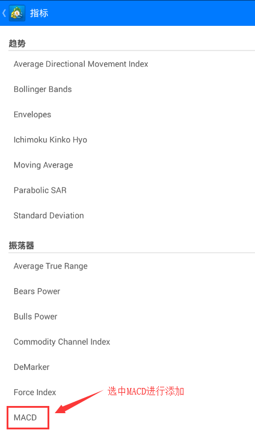Screen dimensions: 255x439
Task: Select Average Directional Movement Index
Action: [127, 64]
